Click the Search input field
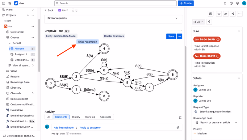Viewport: 247px width, 140px height. (x=115, y=3)
